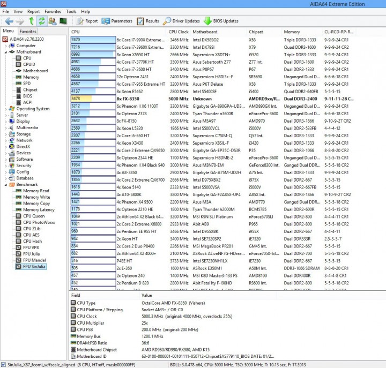This screenshot has width=386, height=368.
Task: Open the File menu
Action: [x=6, y=12]
